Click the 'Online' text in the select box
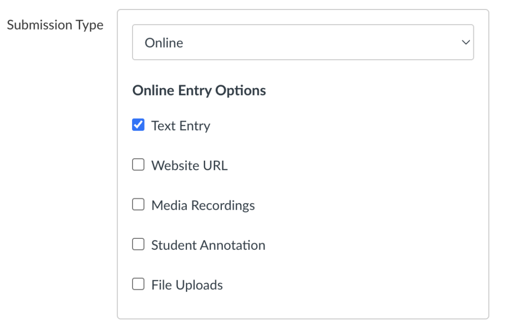The height and width of the screenshot is (336, 514). 164,43
